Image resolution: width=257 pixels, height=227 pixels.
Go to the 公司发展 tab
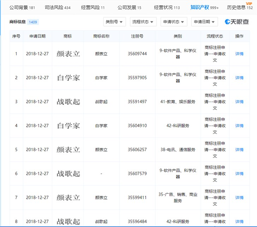tap(129, 7)
